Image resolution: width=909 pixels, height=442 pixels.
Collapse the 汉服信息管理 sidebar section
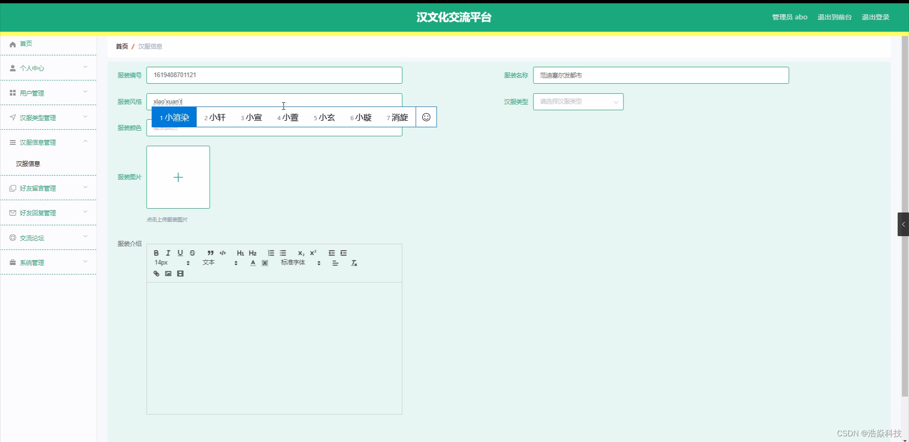click(49, 142)
